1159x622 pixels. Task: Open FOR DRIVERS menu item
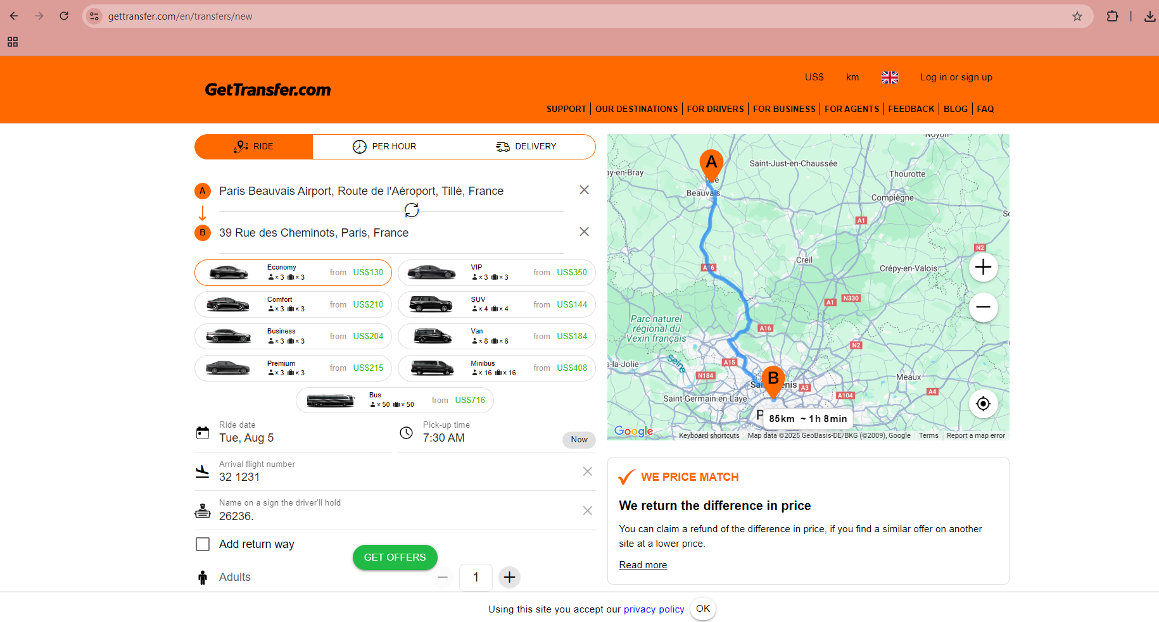pos(715,109)
